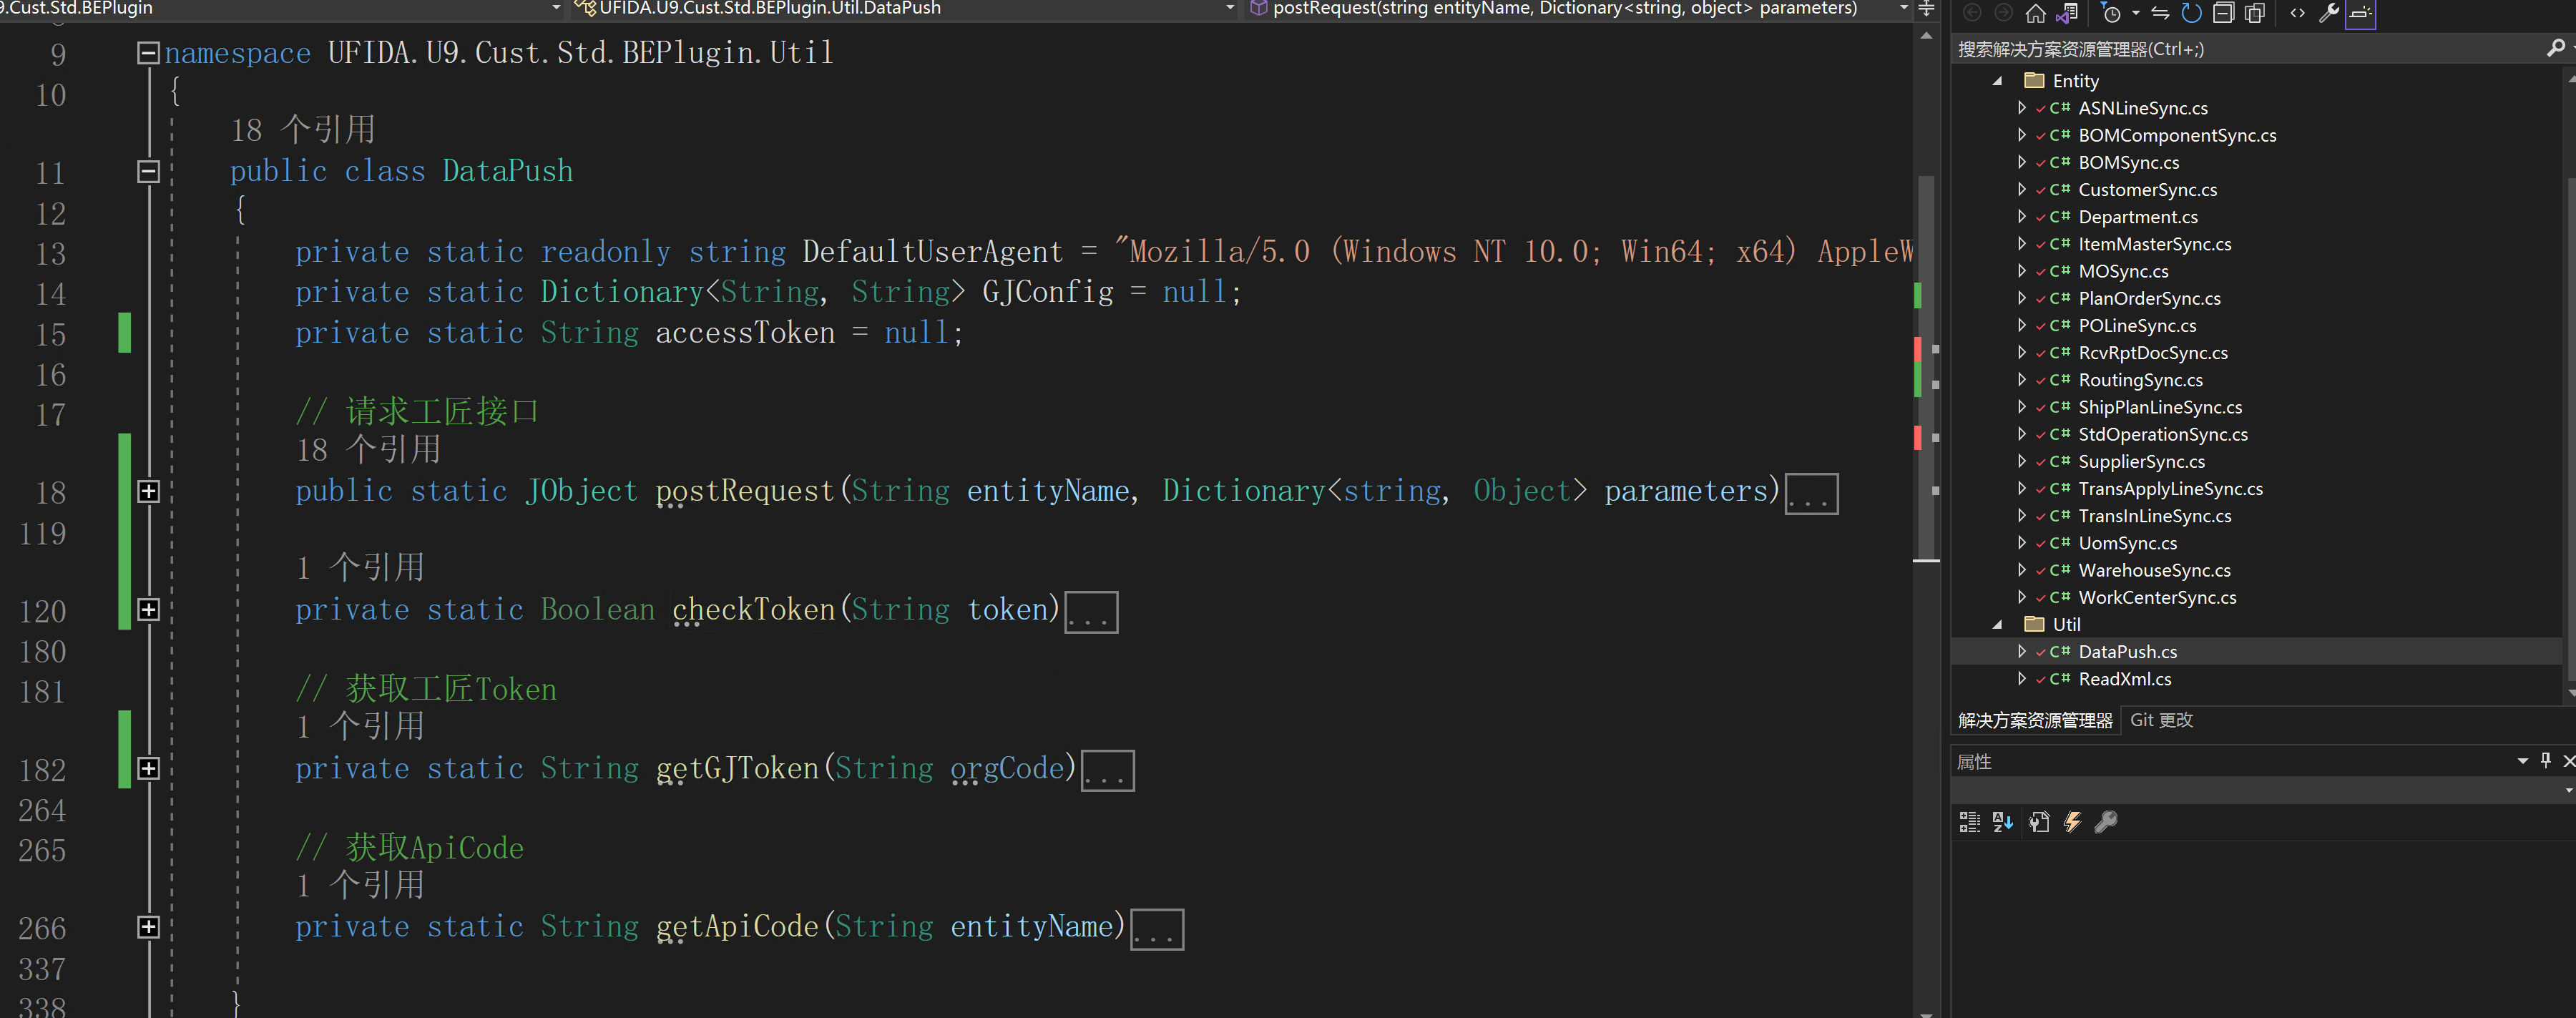This screenshot has width=2576, height=1018.
Task: Click Home icon in Solution Explorer toolbar
Action: point(2035,13)
